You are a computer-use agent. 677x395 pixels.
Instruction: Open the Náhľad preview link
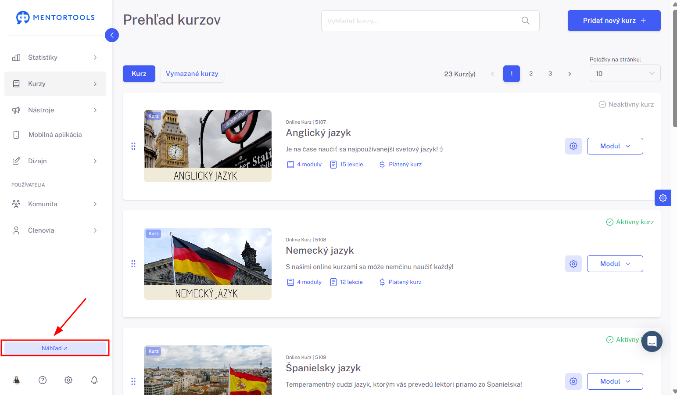[x=55, y=348]
